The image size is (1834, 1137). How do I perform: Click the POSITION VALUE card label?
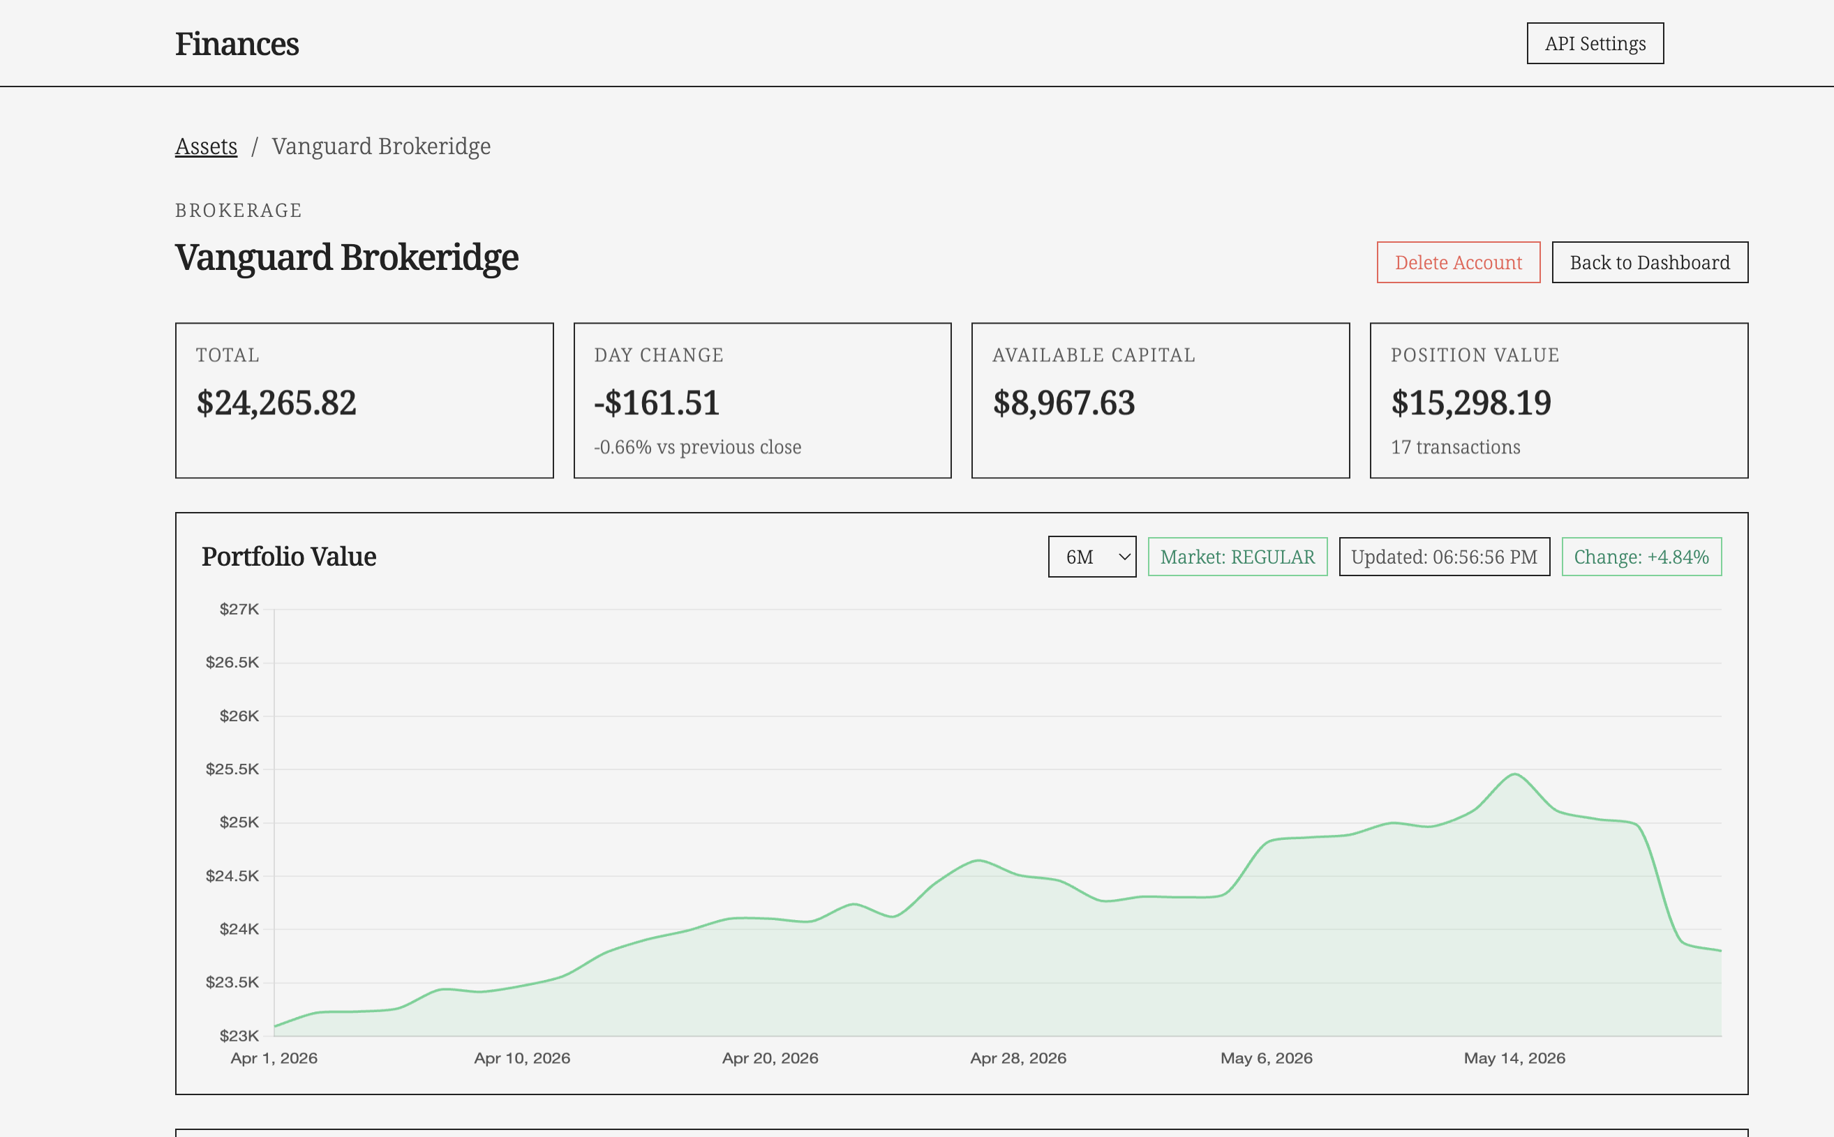[x=1475, y=355]
